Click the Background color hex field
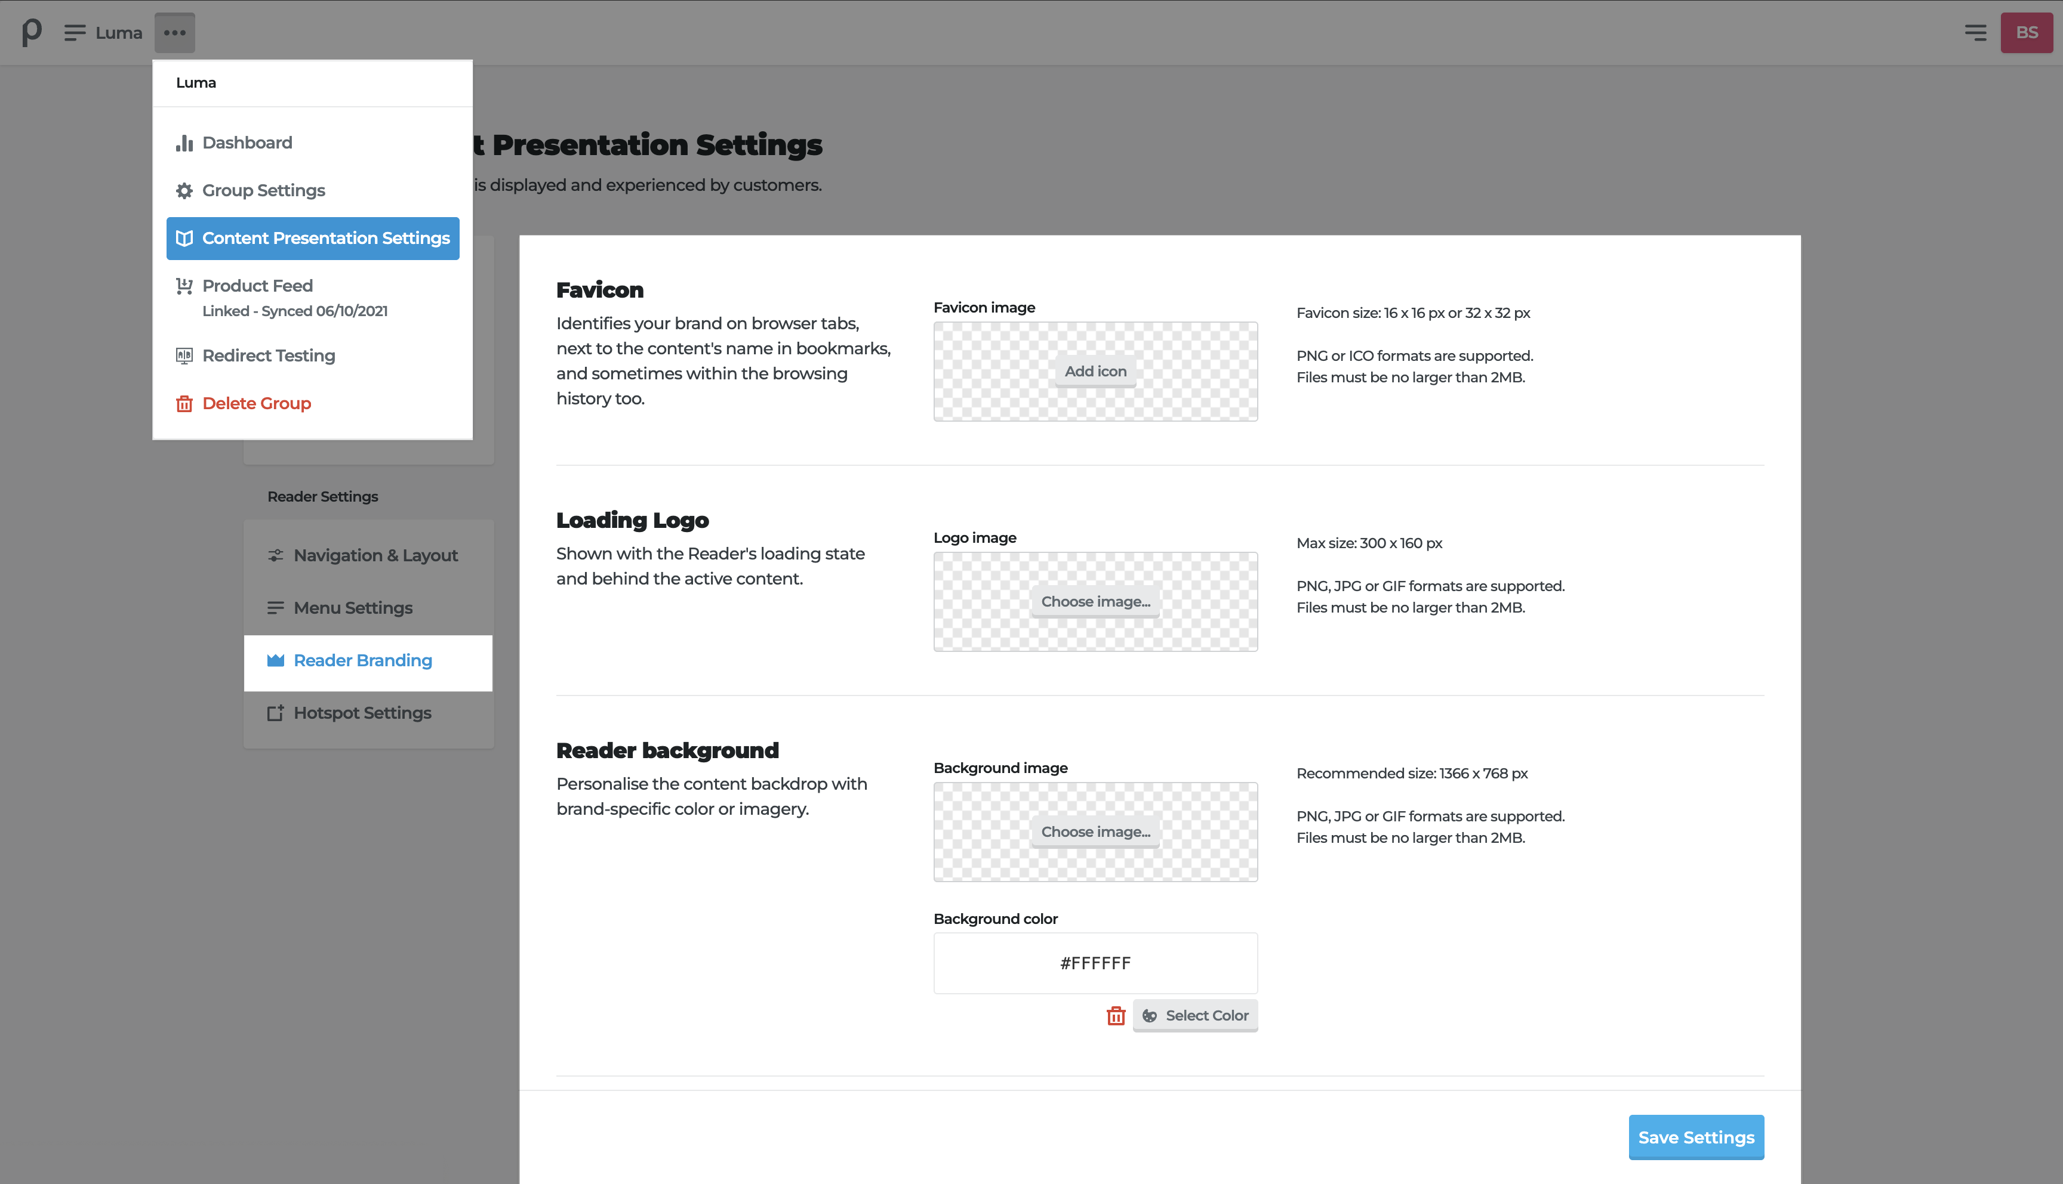Viewport: 2063px width, 1184px height. [x=1095, y=964]
